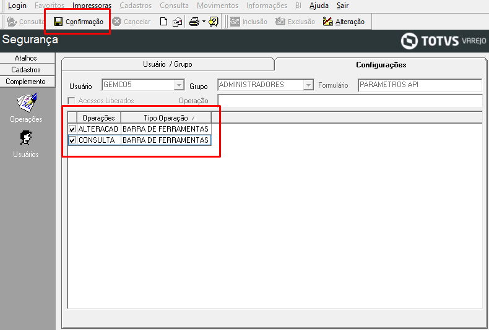Select the Configurações tab
489x330 pixels.
381,65
